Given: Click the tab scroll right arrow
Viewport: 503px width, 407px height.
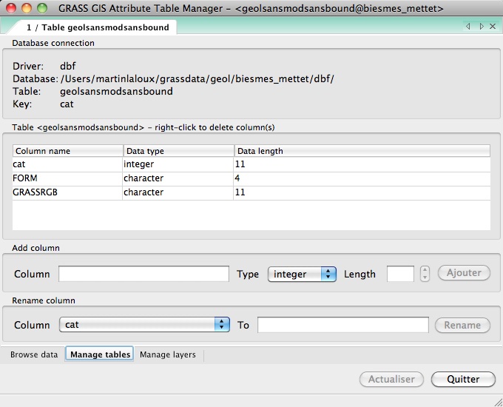Looking at the screenshot, I should pos(482,27).
